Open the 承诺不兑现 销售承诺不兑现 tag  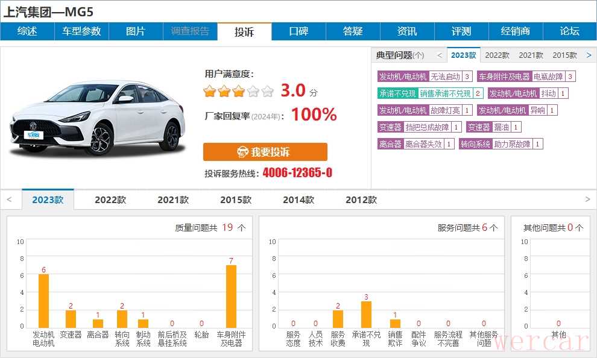430,93
